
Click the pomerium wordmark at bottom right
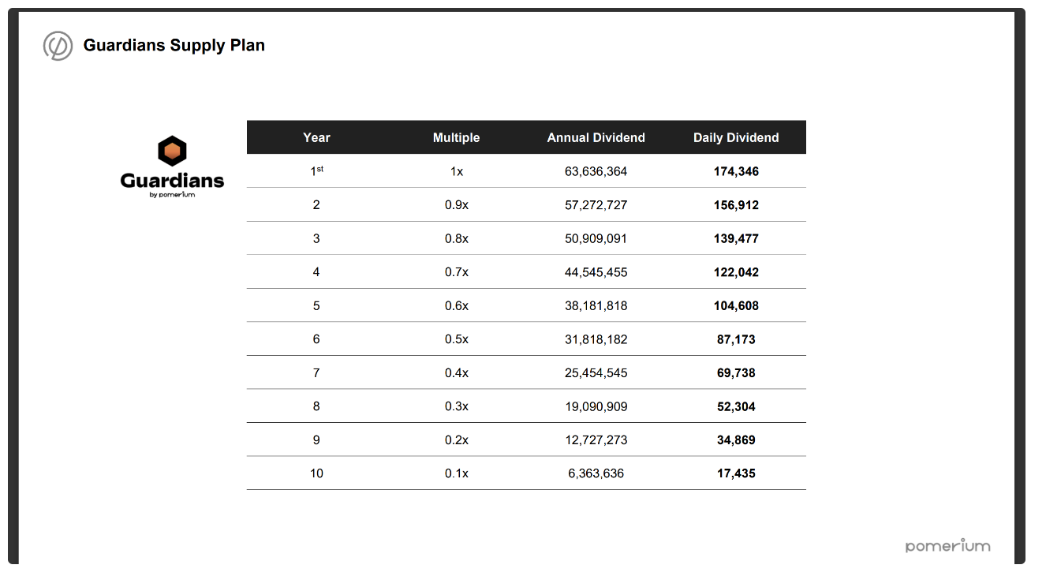947,546
